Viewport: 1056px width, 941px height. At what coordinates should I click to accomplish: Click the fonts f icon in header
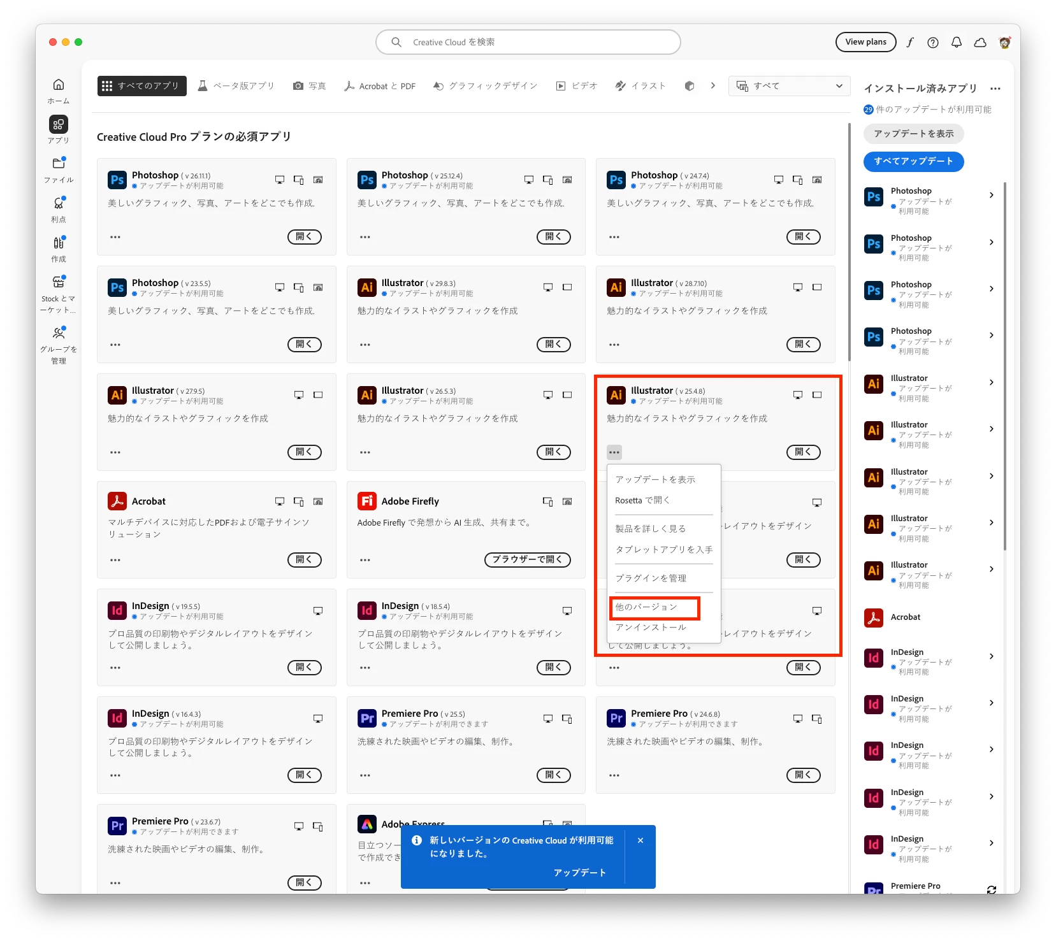pyautogui.click(x=910, y=42)
